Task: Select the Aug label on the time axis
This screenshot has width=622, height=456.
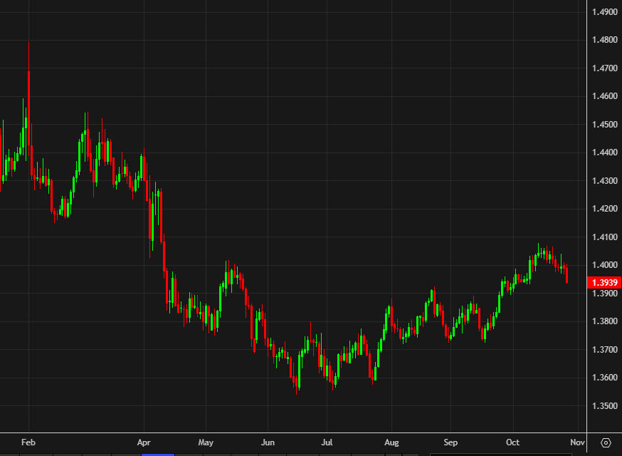Action: pyautogui.click(x=390, y=442)
